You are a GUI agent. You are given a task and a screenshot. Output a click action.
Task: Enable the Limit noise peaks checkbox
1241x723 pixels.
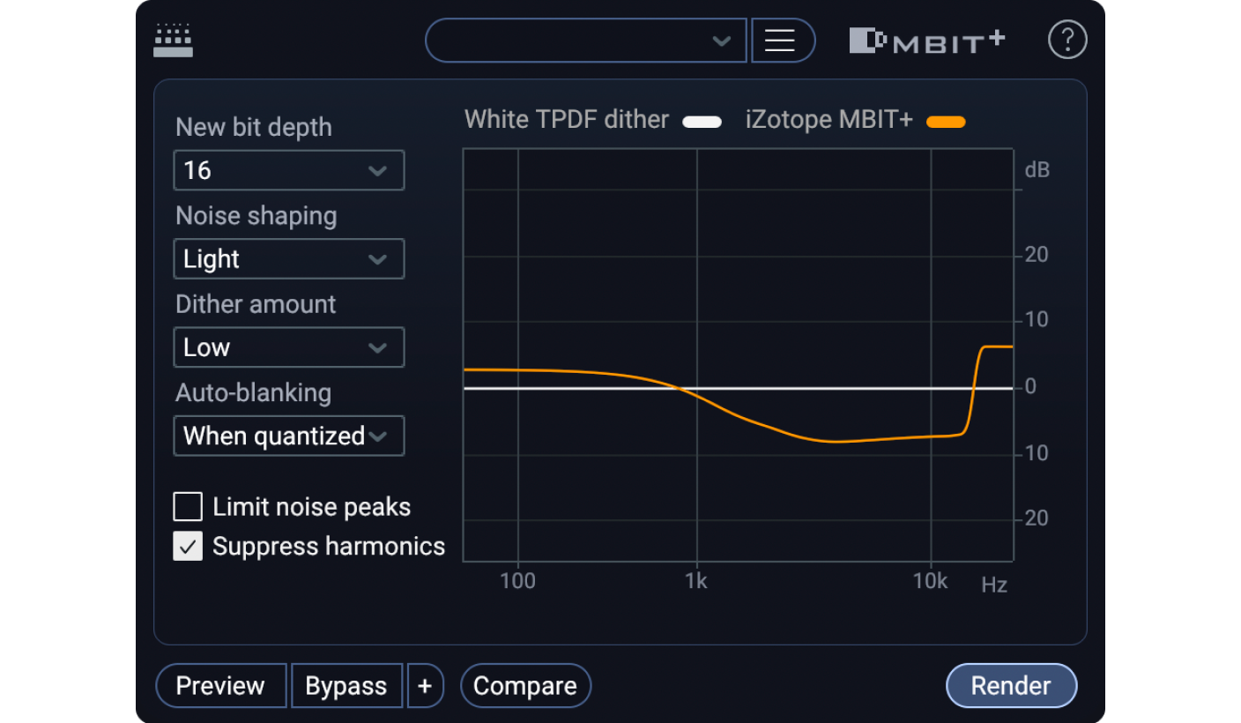187,506
